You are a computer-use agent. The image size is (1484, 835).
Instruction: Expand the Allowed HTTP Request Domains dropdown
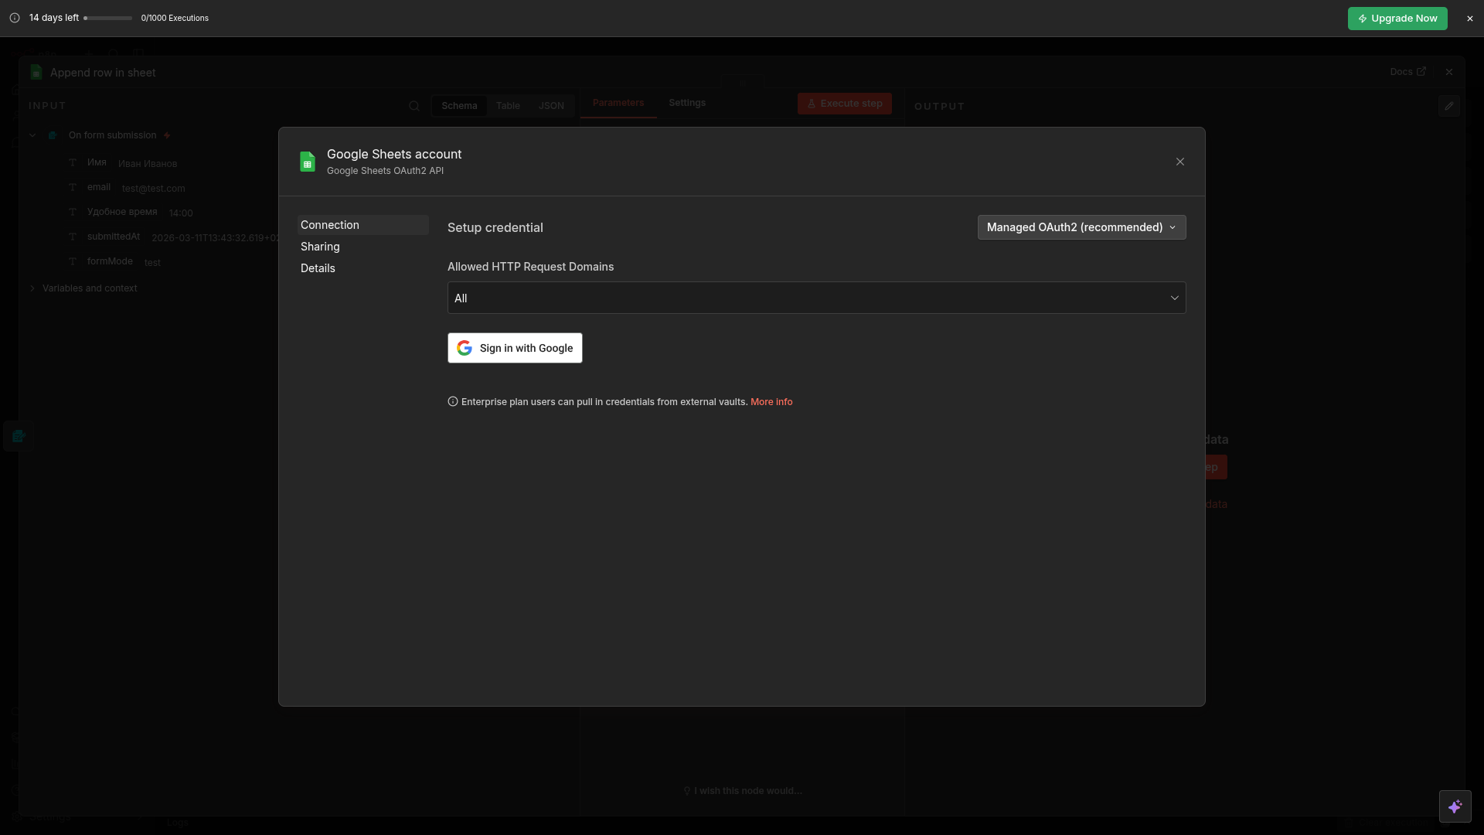coord(816,298)
